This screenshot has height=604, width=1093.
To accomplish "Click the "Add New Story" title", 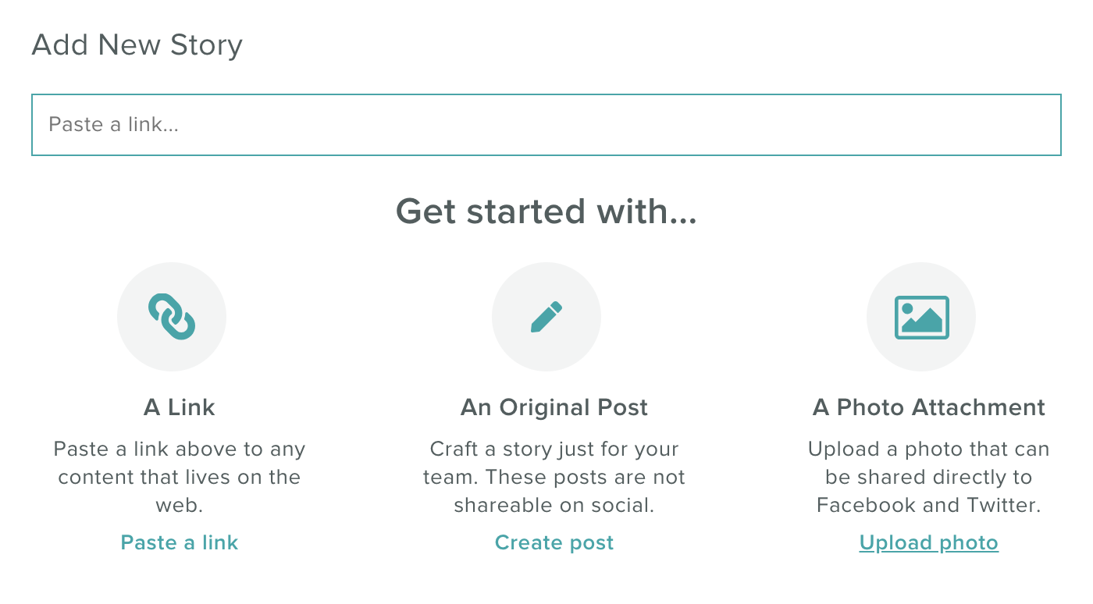I will coord(137,44).
